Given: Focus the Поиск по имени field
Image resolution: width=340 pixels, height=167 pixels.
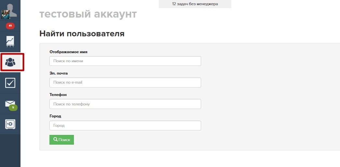Looking at the screenshot, I should pyautogui.click(x=125, y=61).
